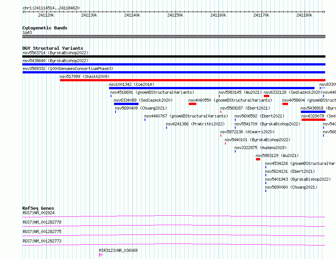Click the nsv5563714 black variant bar
Screen dimensions: 336x259
(174, 56)
